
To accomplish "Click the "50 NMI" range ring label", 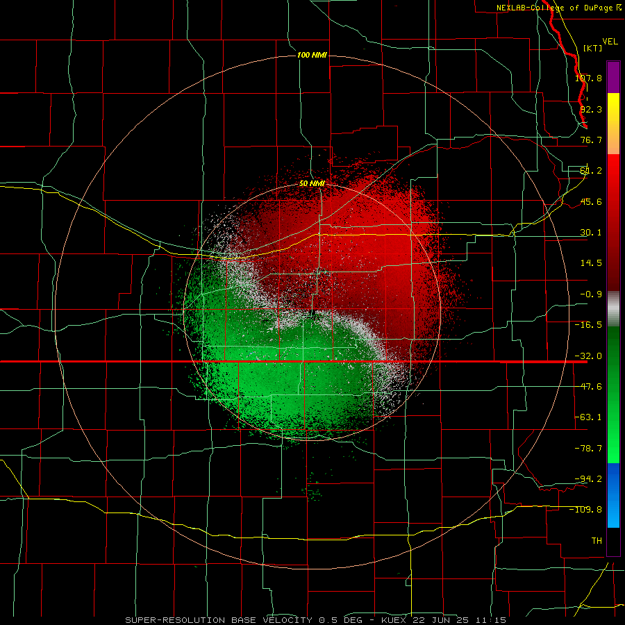I will click(312, 183).
